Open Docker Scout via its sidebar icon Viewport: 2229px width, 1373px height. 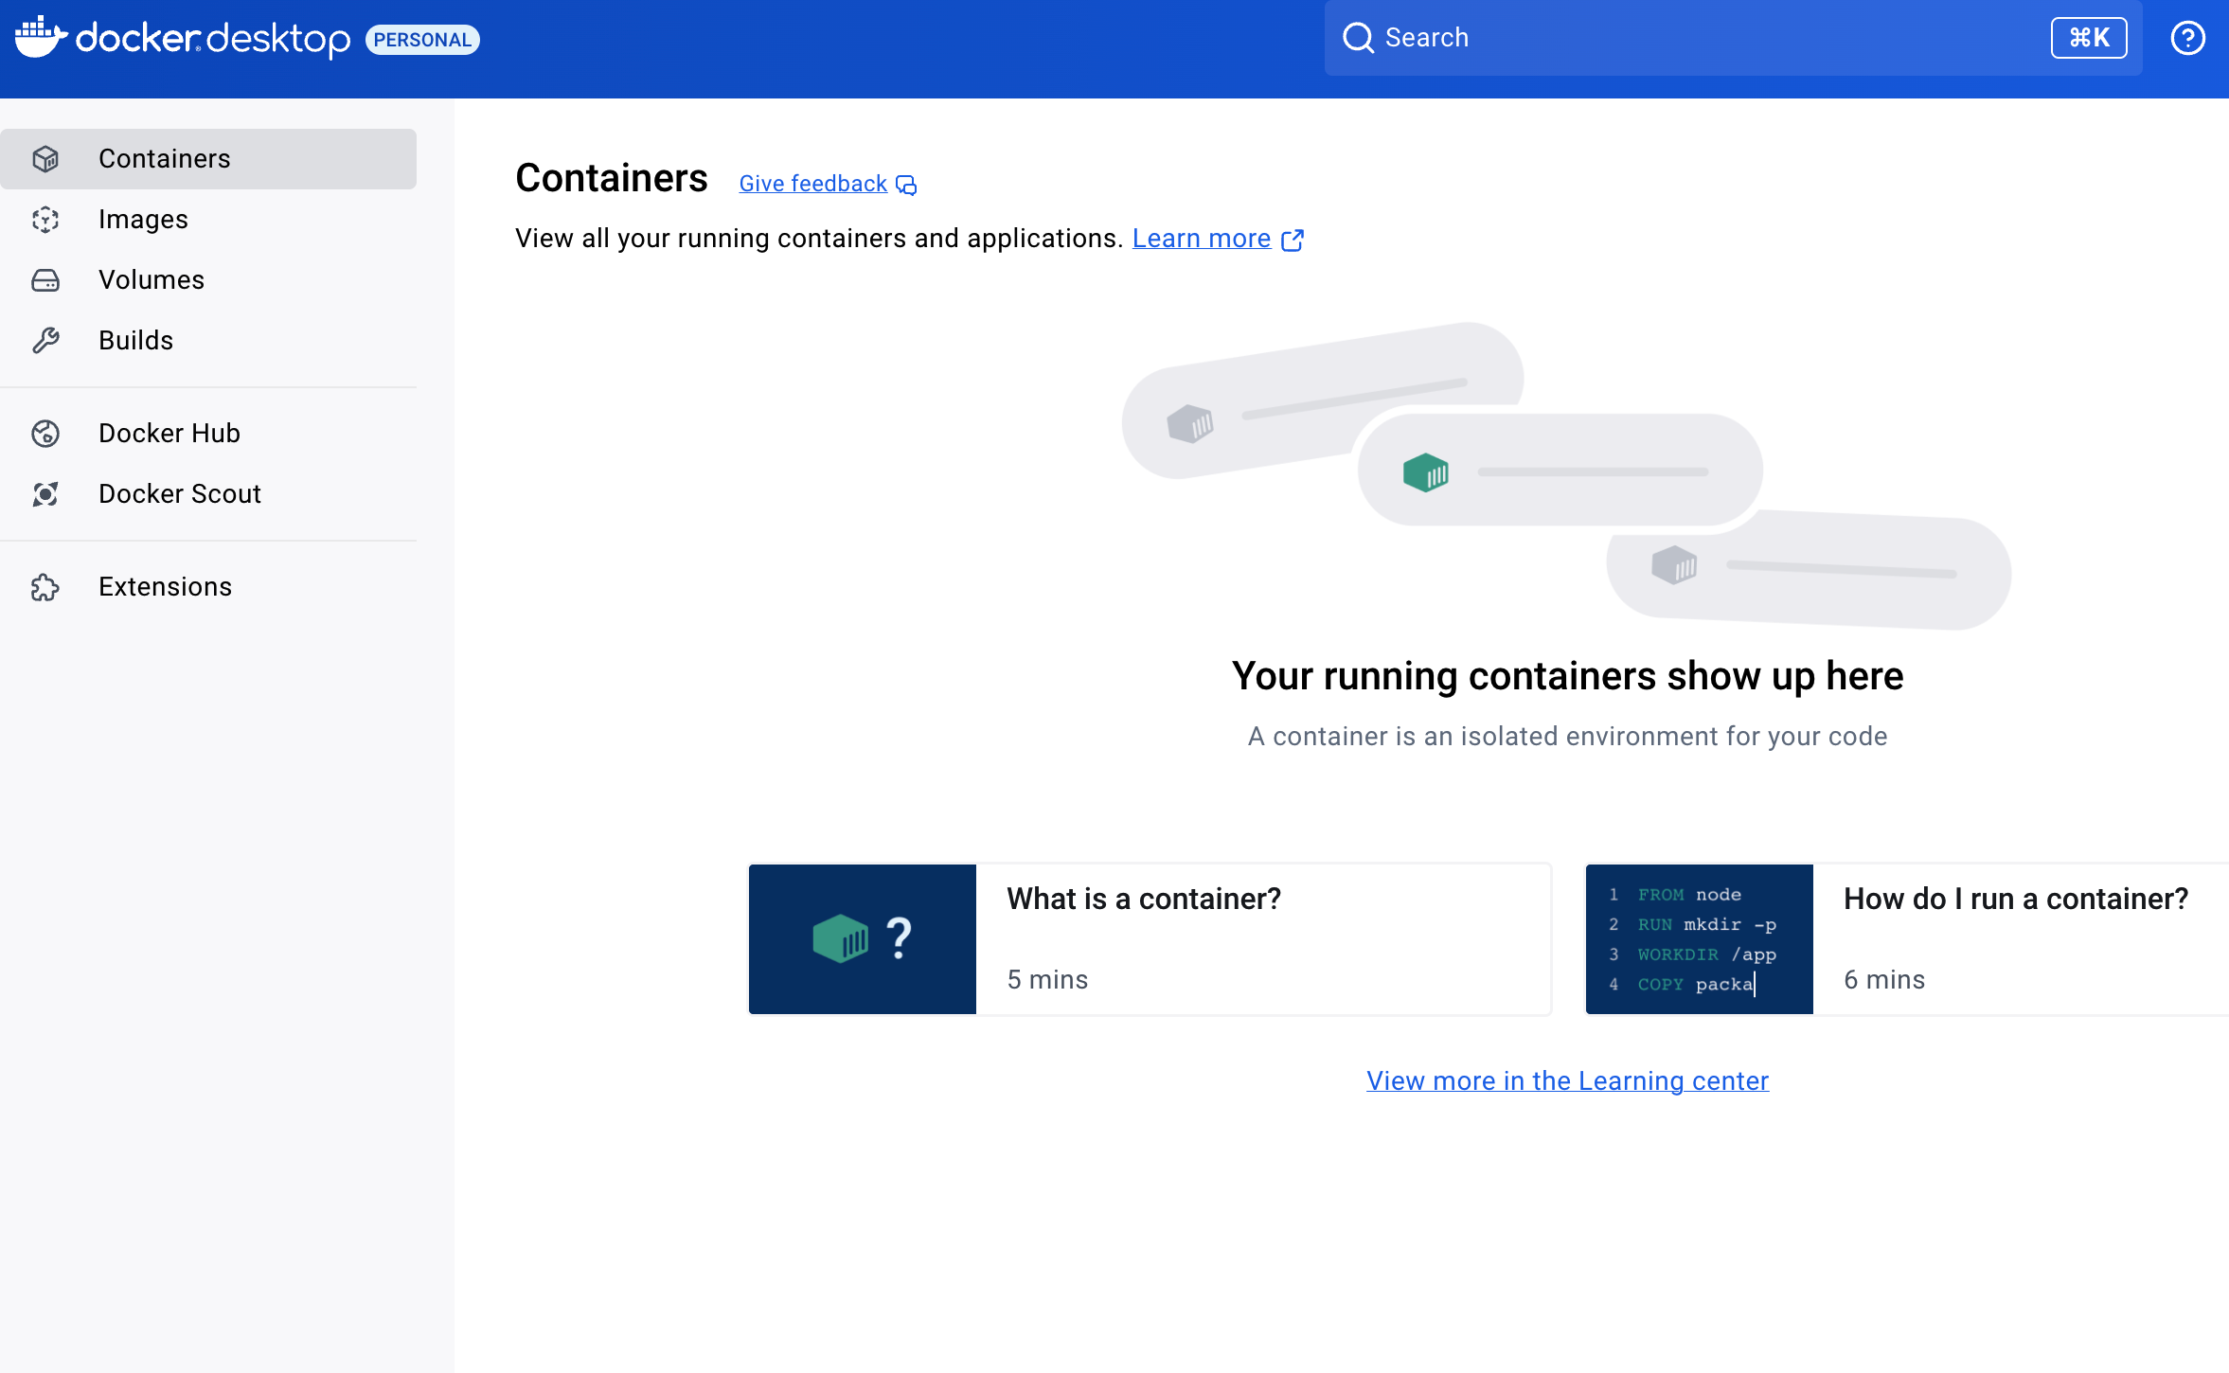pos(45,493)
